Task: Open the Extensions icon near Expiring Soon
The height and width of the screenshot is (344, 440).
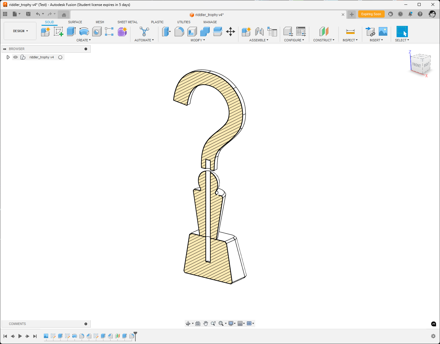Action: point(391,14)
